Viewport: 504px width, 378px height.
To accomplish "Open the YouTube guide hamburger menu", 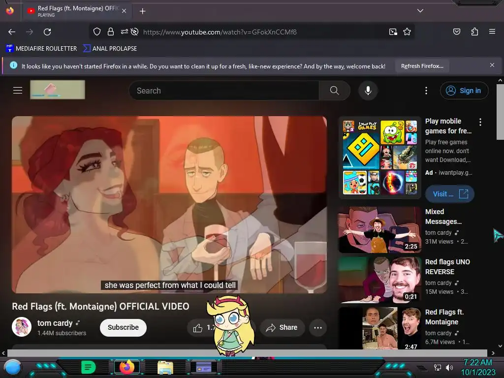I will [x=18, y=91].
